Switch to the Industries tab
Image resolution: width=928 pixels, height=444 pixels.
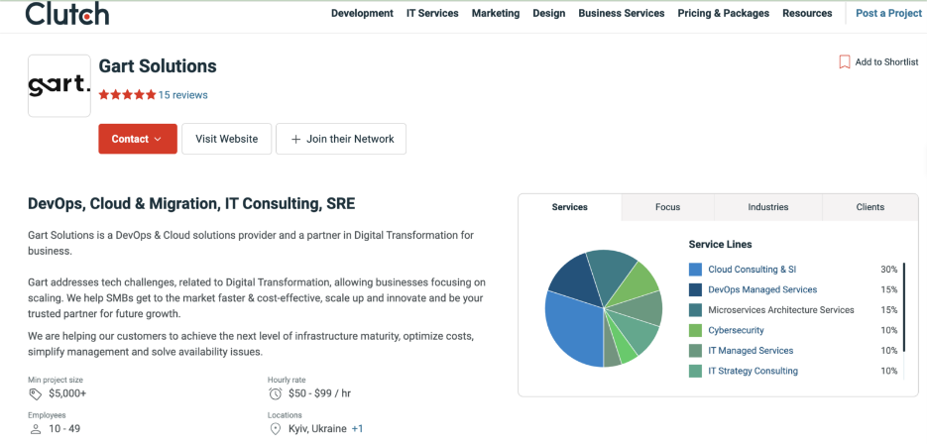(x=768, y=207)
